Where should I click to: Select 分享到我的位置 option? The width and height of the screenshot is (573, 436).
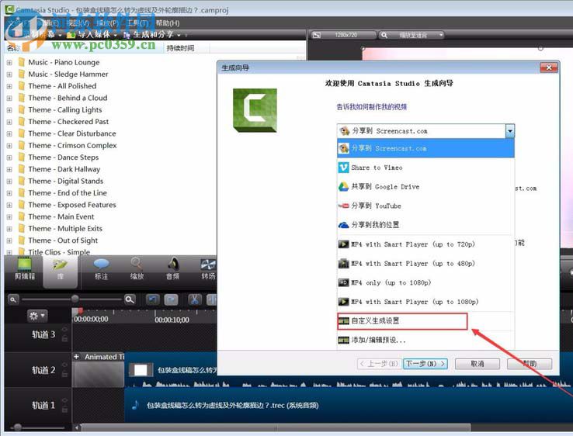[x=425, y=225]
